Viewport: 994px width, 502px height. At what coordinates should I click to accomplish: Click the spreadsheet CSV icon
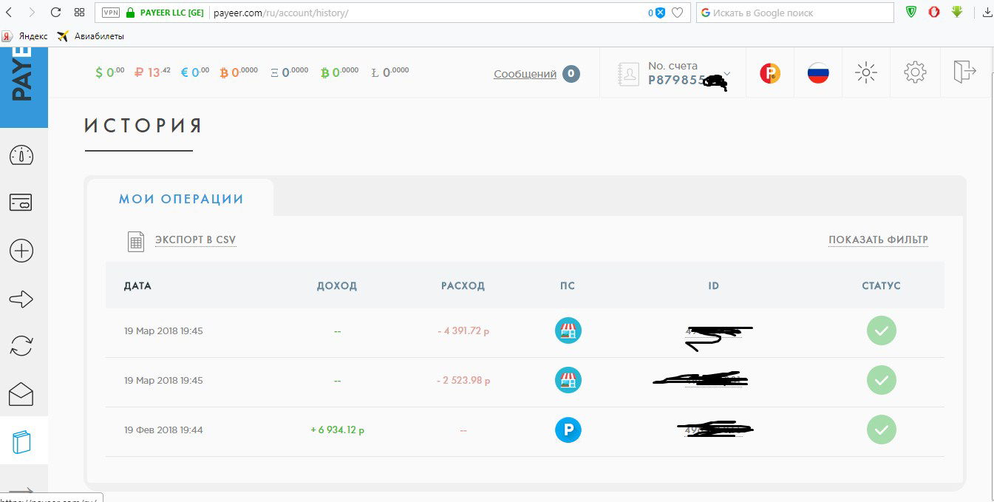pyautogui.click(x=136, y=241)
